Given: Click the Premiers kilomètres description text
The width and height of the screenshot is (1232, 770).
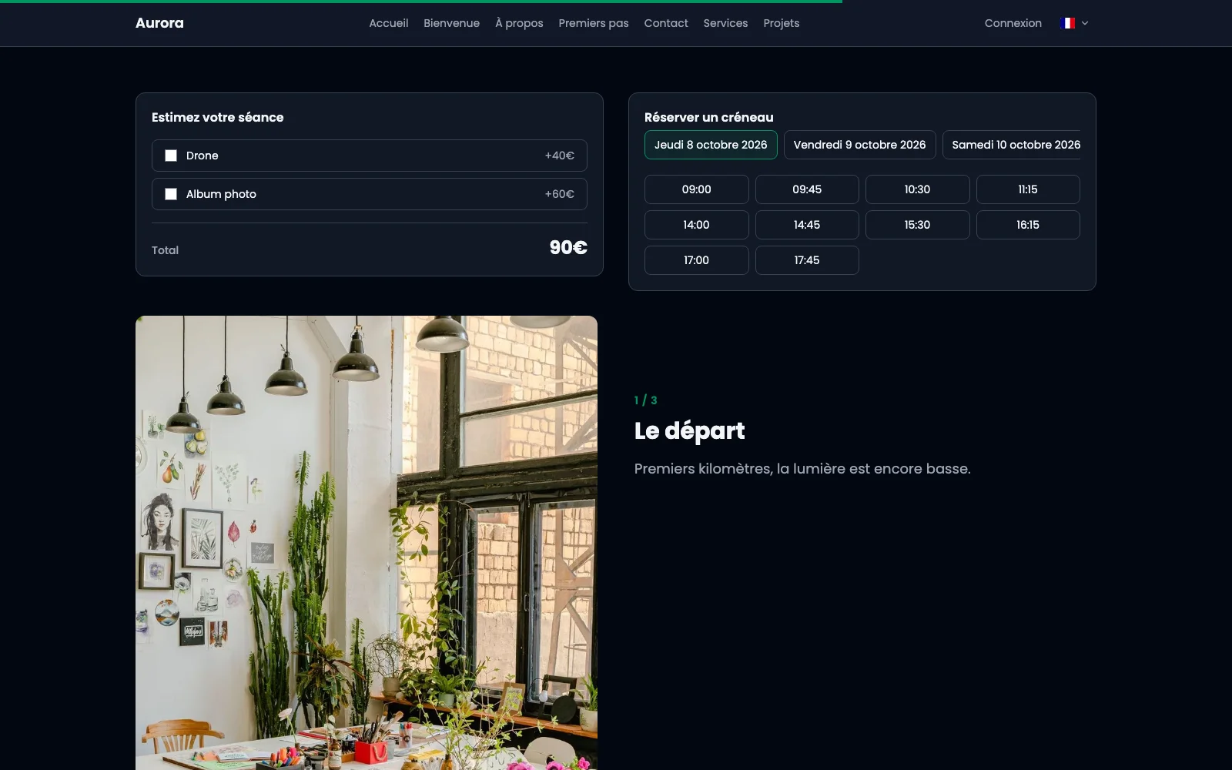Looking at the screenshot, I should [x=802, y=468].
